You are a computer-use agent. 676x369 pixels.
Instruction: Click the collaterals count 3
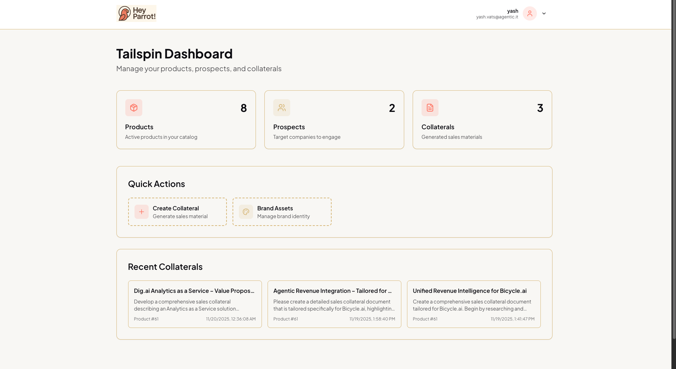click(x=540, y=108)
